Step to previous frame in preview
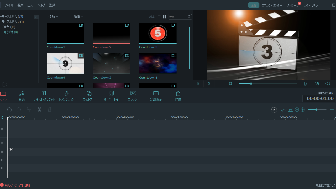The width and height of the screenshot is (336, 189). (198, 83)
